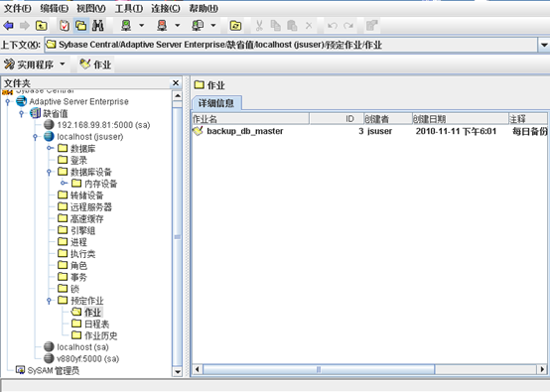Open the 视图 menu
This screenshot has width=550, height=392.
coord(91,8)
